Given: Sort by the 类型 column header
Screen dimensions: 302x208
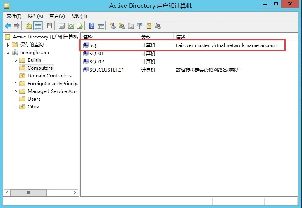Looking at the screenshot, I should pyautogui.click(x=156, y=37).
